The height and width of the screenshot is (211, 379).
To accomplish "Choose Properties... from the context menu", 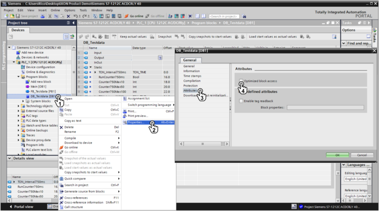I will point(136,122).
